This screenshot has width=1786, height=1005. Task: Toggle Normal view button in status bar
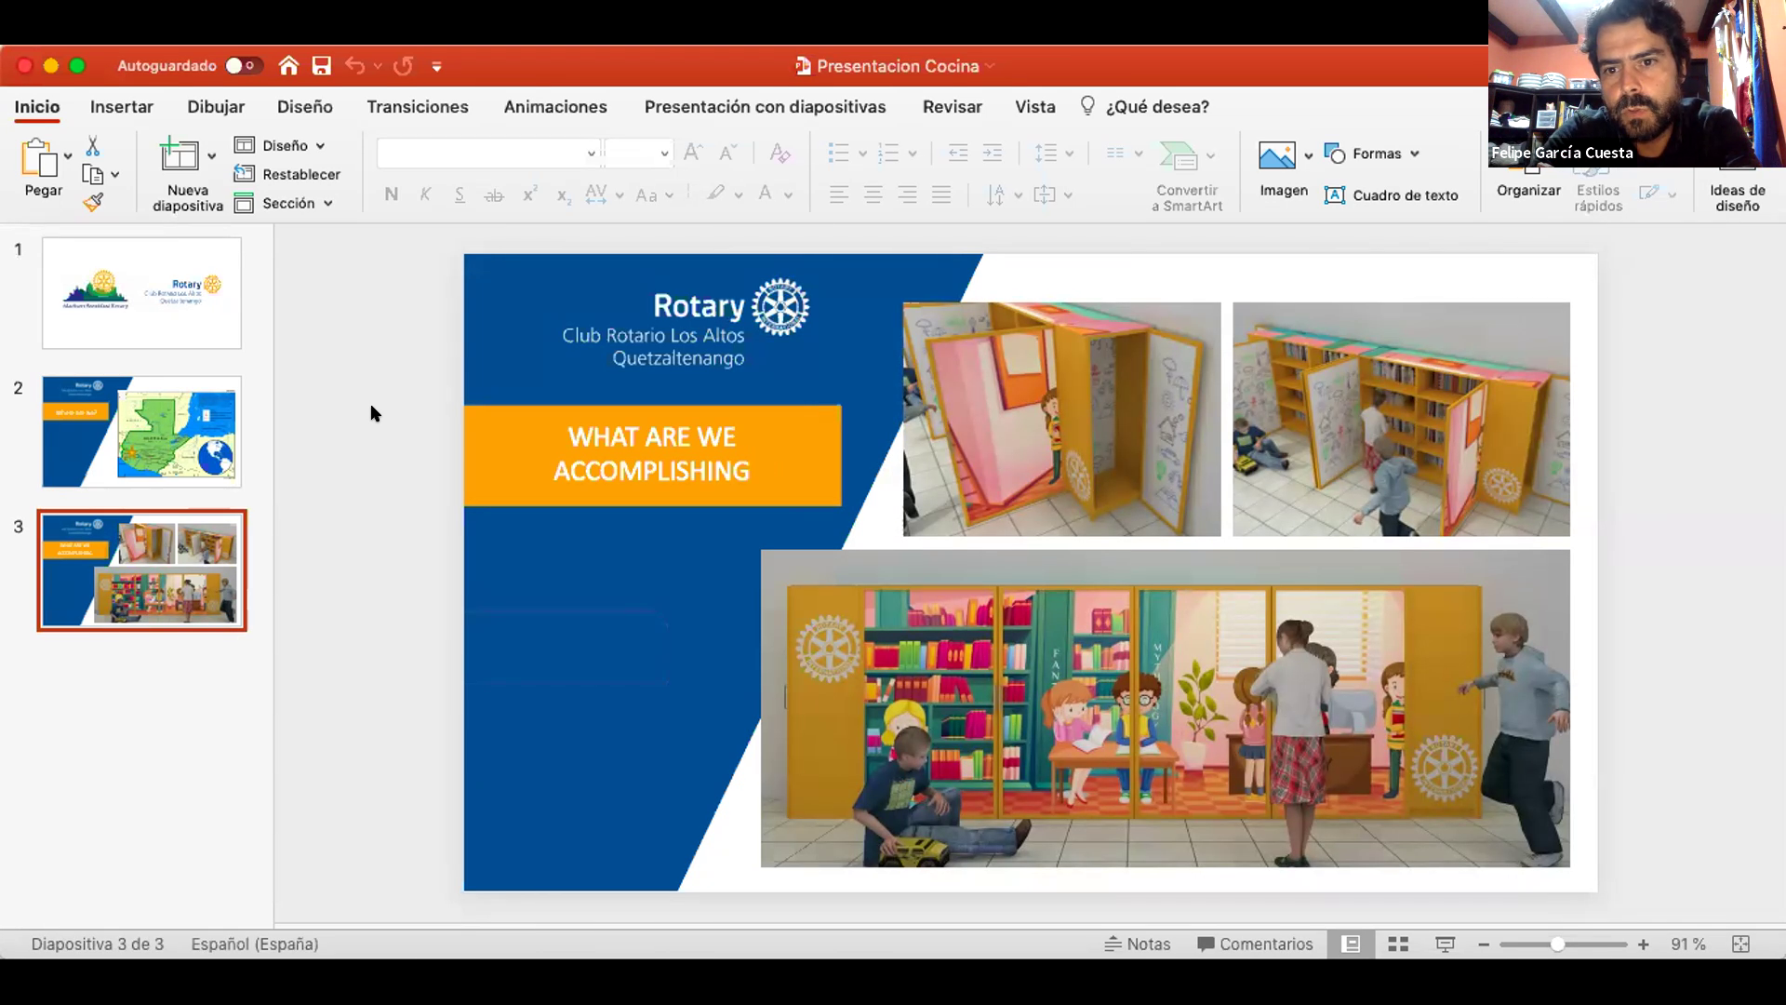1351,945
